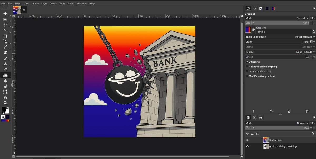The width and height of the screenshot is (316, 159).
Task: Reverse the gradient direction
Action: (254, 30)
